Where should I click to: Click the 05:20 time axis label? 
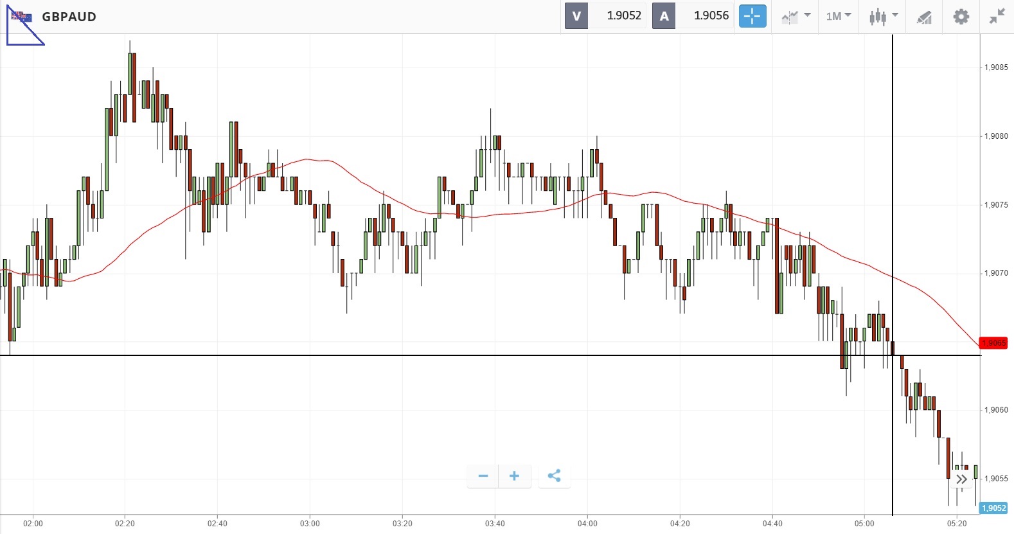pos(957,524)
